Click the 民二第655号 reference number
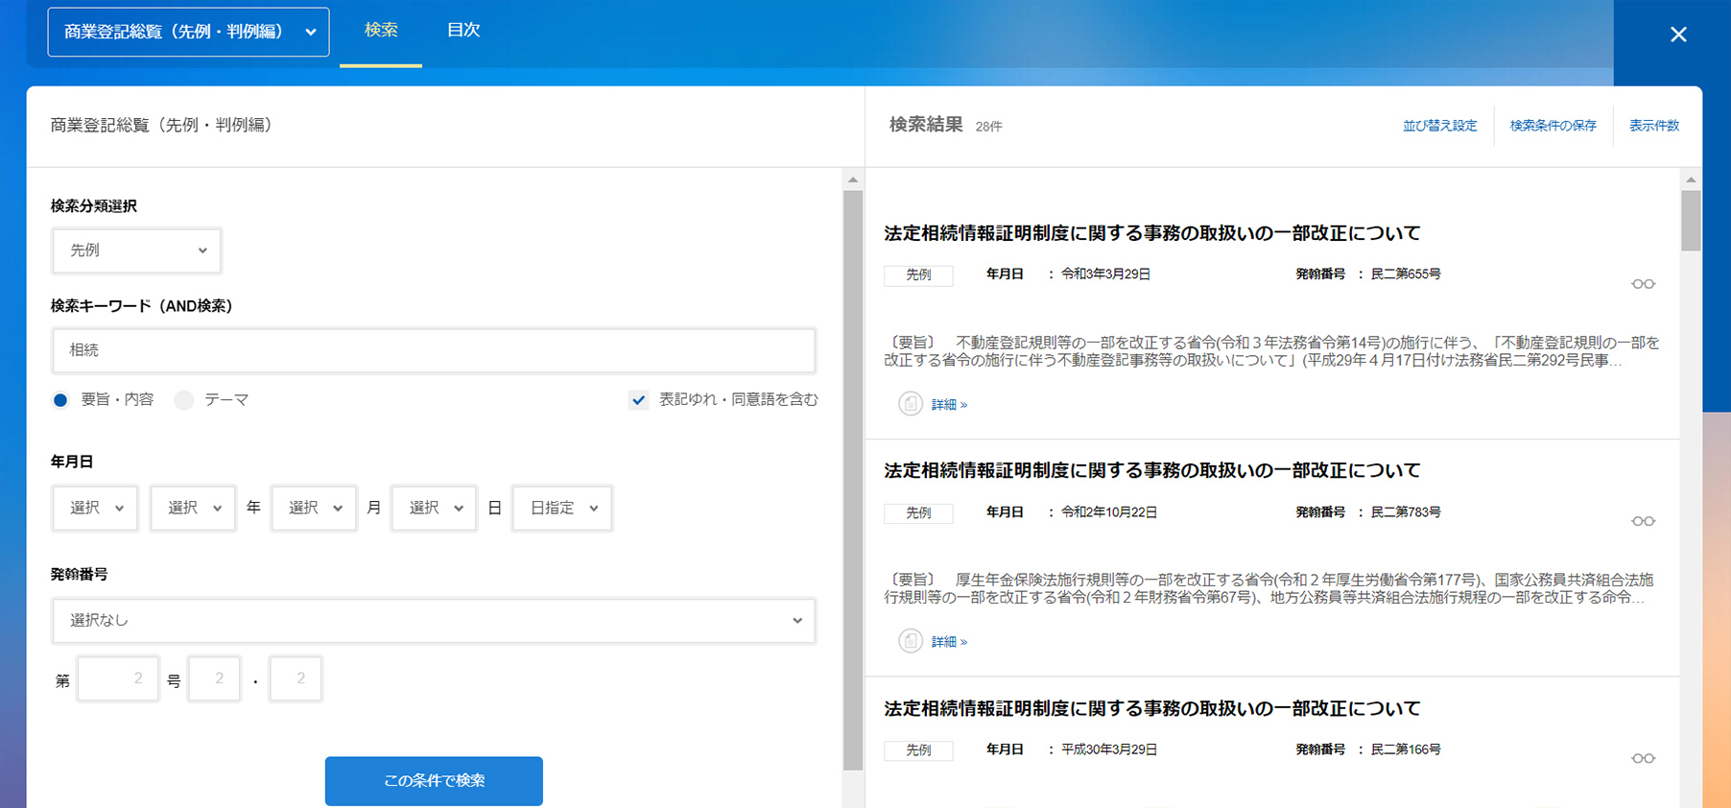Image resolution: width=1731 pixels, height=808 pixels. pyautogui.click(x=1406, y=274)
